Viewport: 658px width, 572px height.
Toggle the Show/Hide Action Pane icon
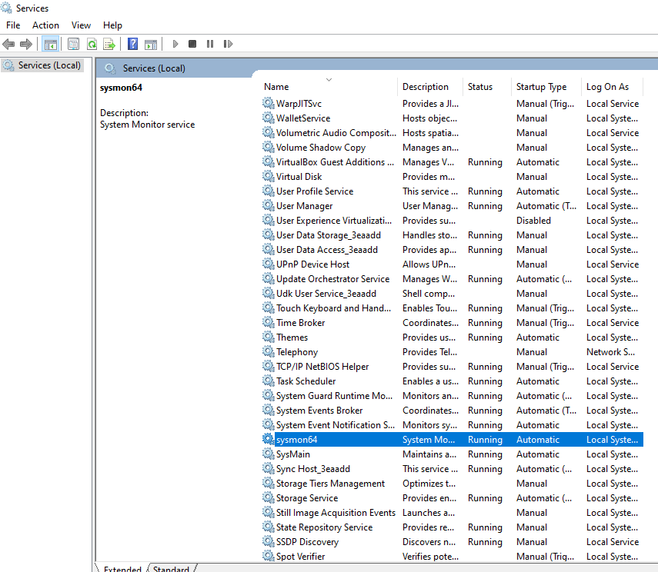151,45
